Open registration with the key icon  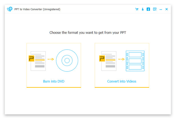pyautogui.click(x=143, y=9)
